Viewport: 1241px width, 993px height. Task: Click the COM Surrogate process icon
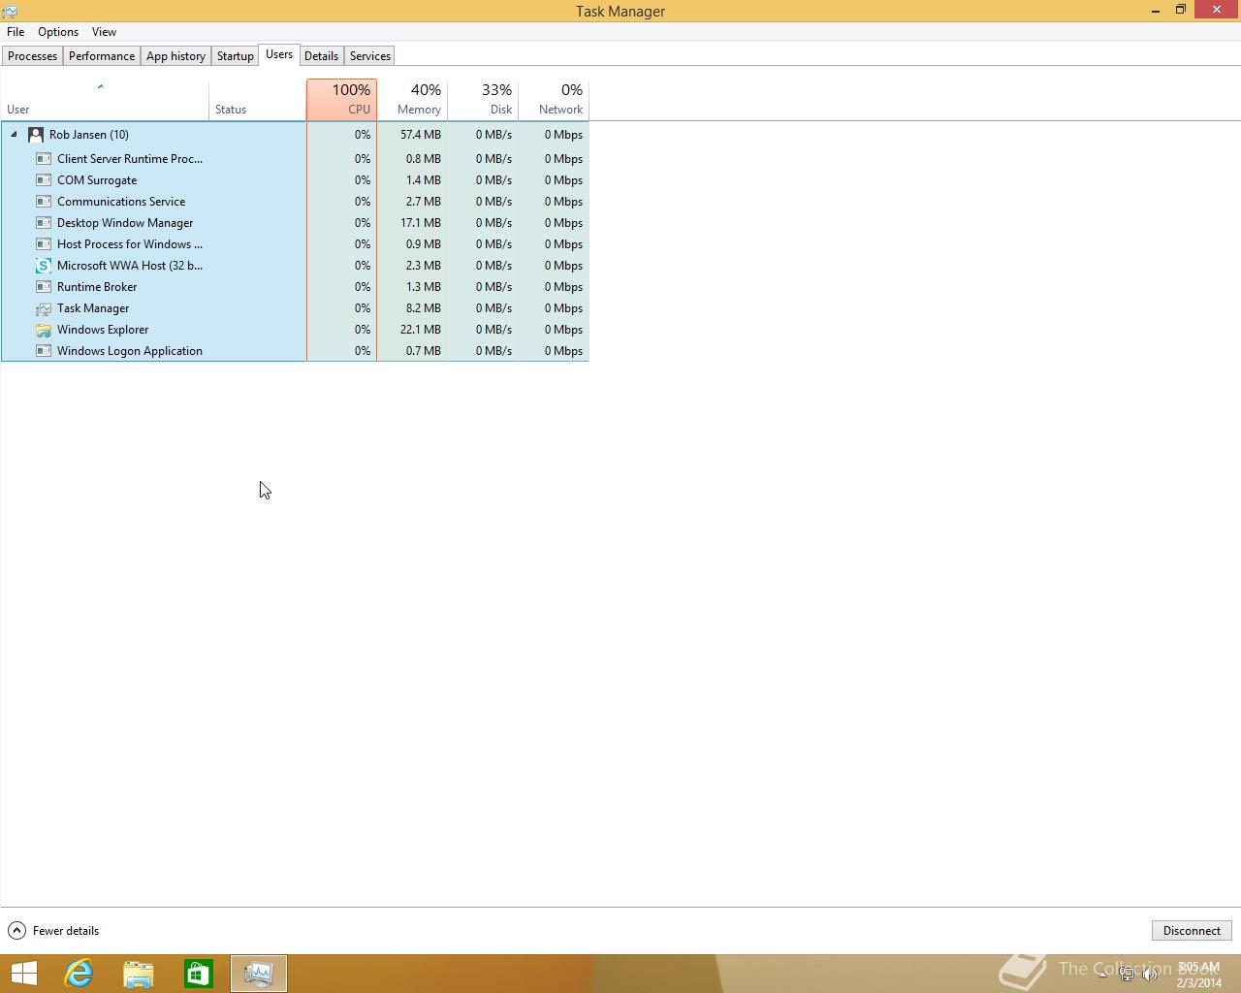(44, 180)
